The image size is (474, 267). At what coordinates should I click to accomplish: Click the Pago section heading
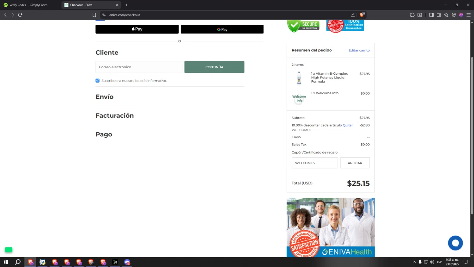tap(104, 134)
